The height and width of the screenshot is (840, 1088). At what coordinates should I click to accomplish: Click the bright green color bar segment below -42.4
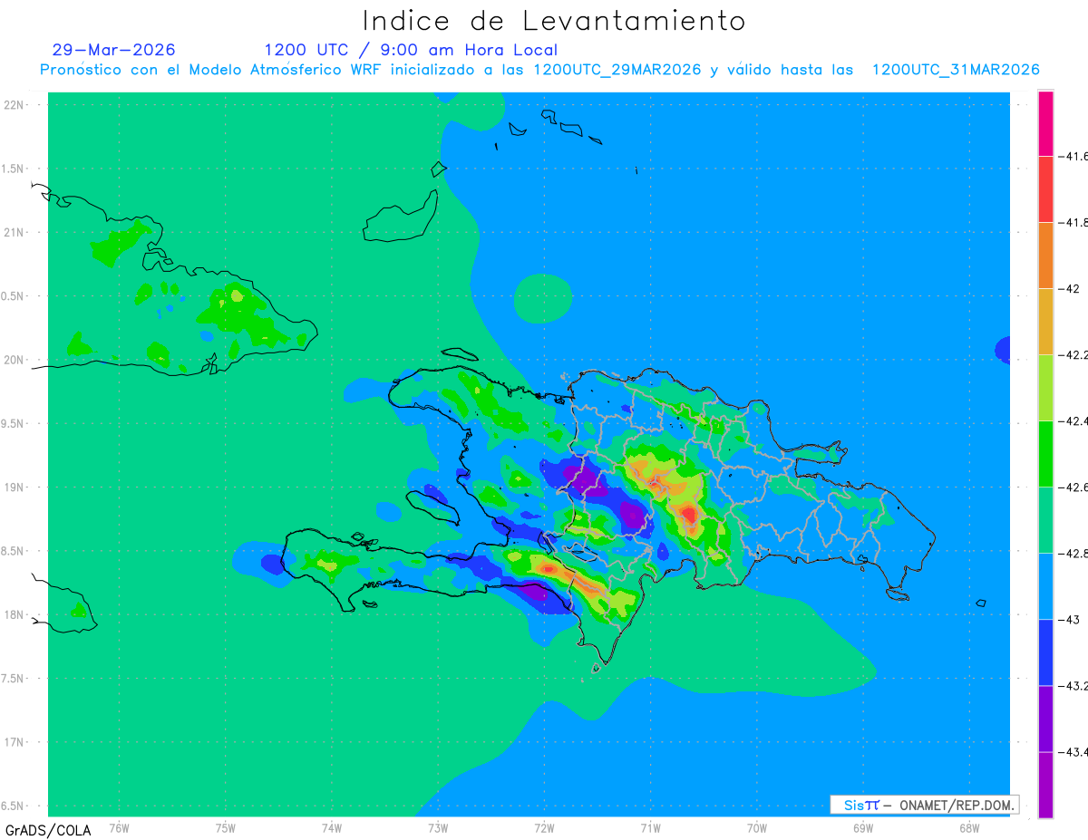1045,454
